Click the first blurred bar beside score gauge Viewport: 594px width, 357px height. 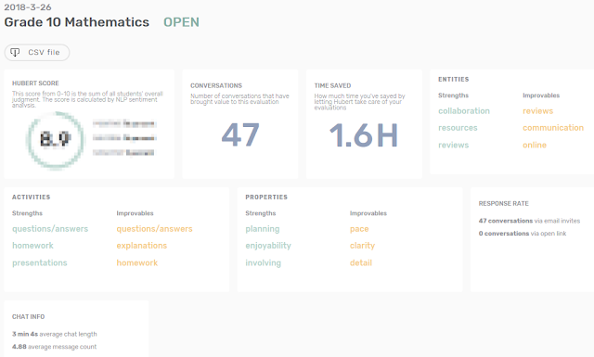(123, 123)
